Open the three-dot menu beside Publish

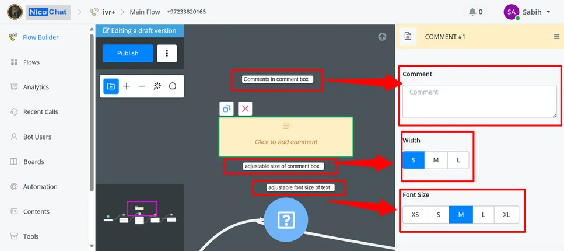tap(167, 53)
